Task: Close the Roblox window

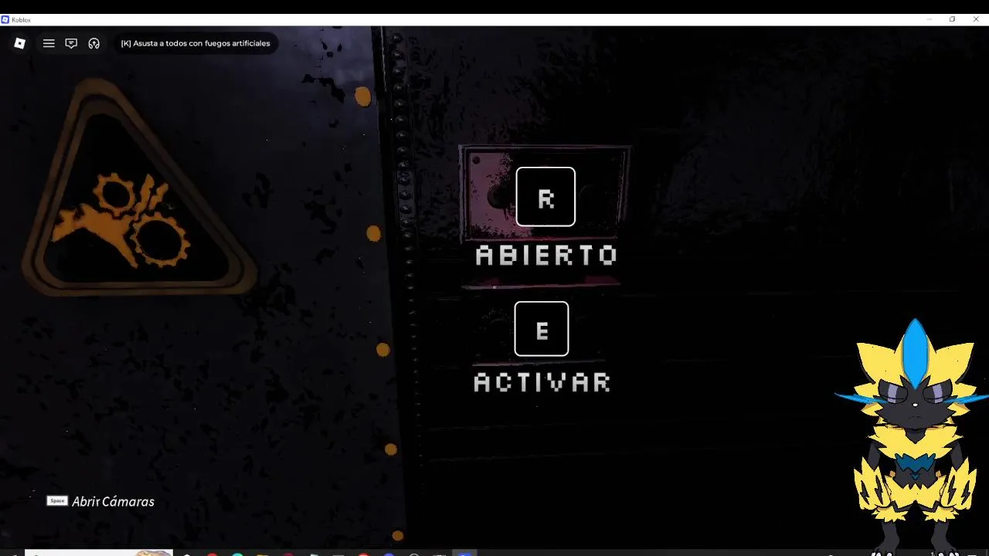Action: click(976, 19)
